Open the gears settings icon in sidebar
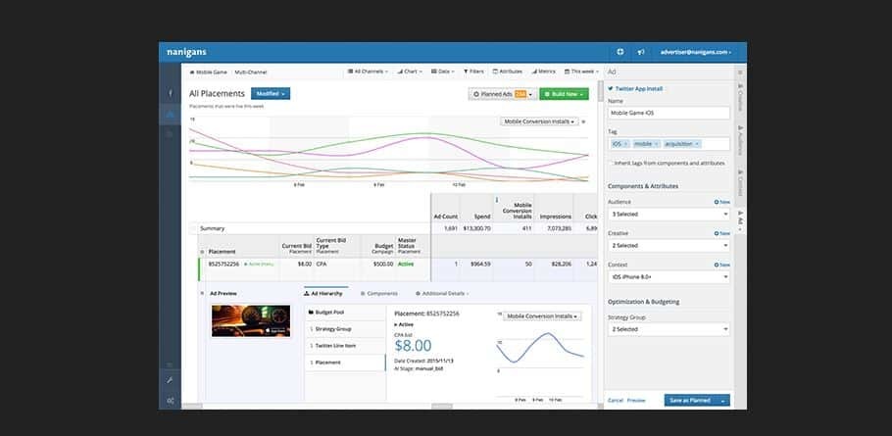The width and height of the screenshot is (892, 436). [x=170, y=401]
